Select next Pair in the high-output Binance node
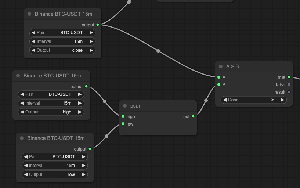 coord(80,94)
